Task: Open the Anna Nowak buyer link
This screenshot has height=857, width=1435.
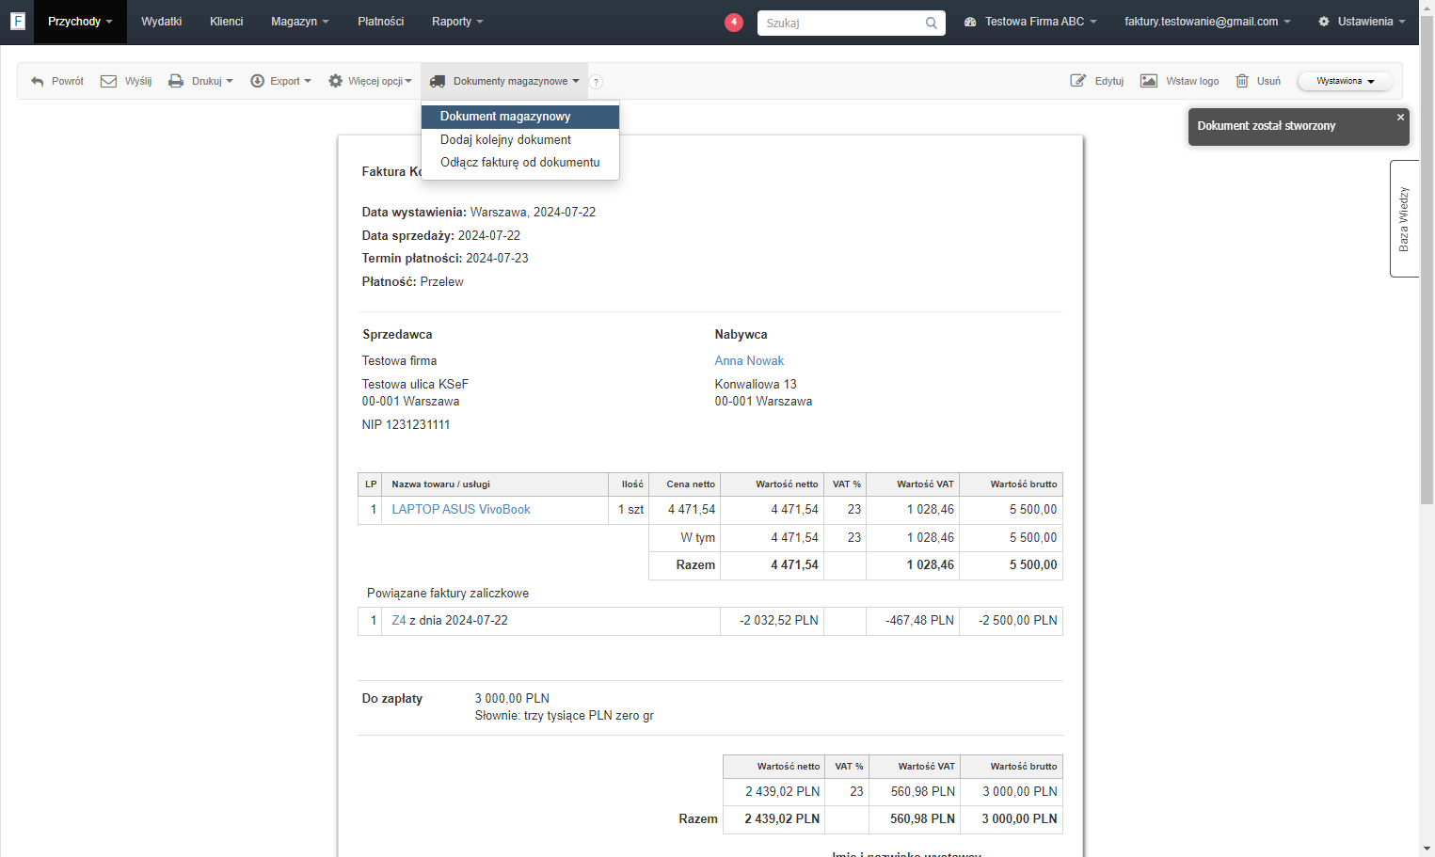Action: pos(749,360)
